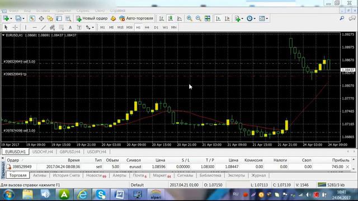Toggle the Terminal panel icon

pyautogui.click(x=59, y=18)
